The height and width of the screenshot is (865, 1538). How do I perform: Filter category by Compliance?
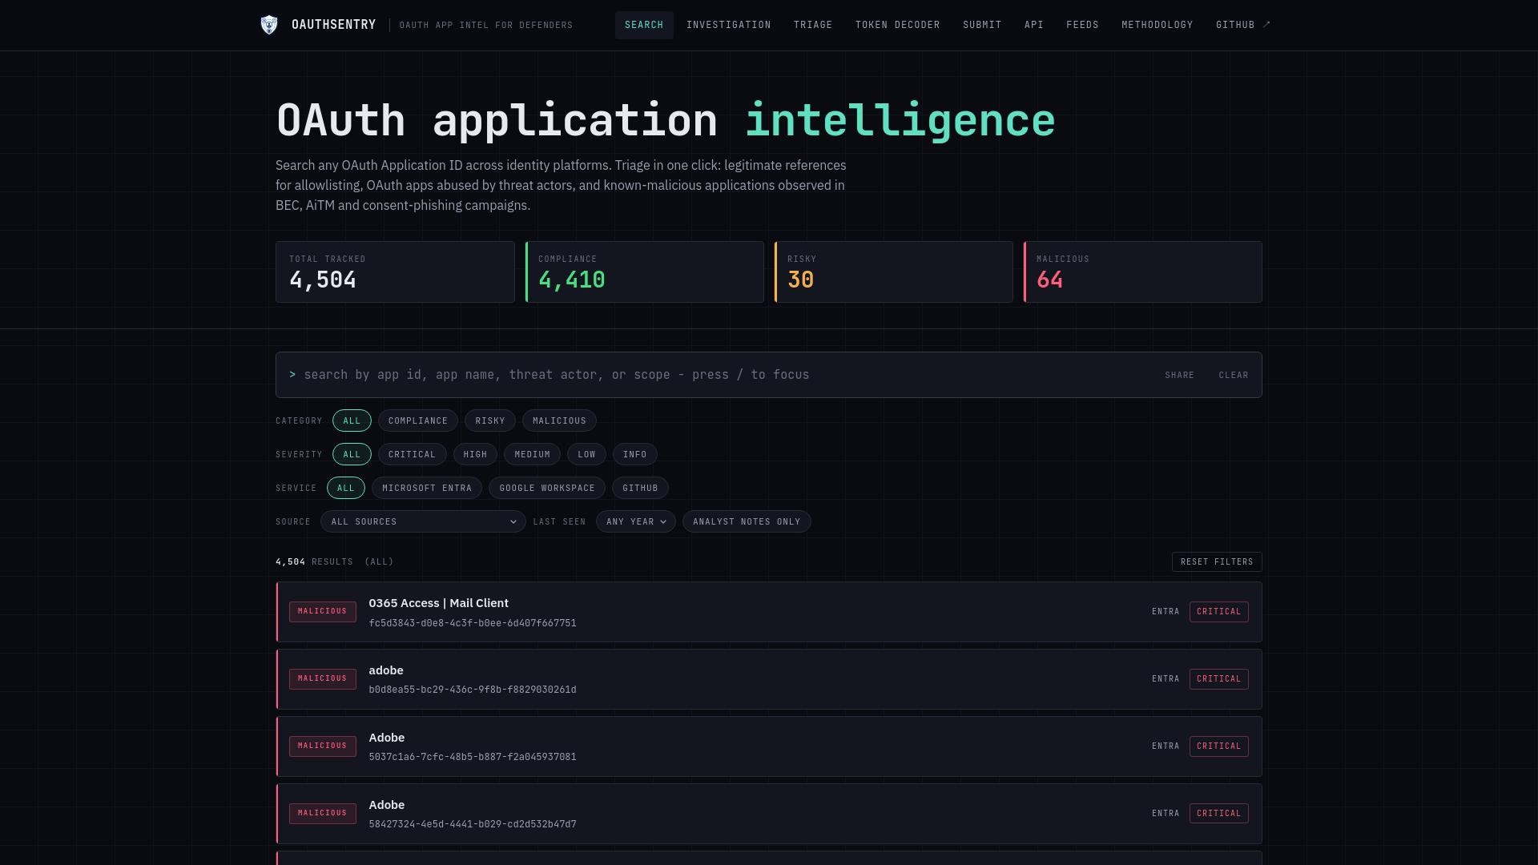tap(417, 420)
